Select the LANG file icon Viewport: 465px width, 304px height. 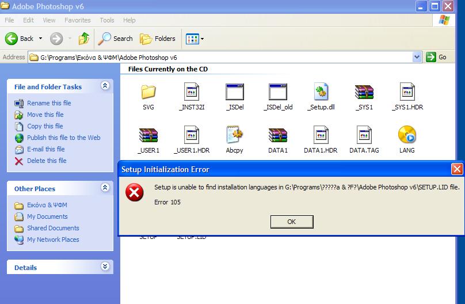tap(407, 135)
